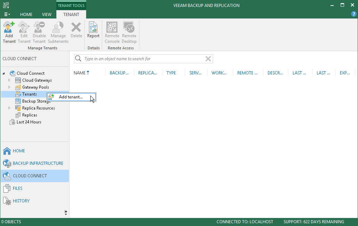Collapse the Cloud Connect tree node

[x=4, y=73]
